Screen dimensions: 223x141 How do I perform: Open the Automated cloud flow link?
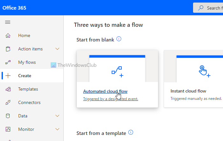[105, 91]
